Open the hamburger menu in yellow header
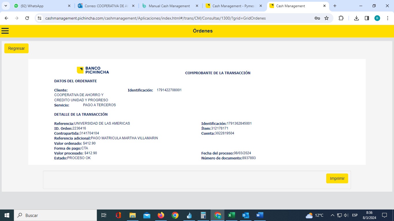Screen dimensions: 394x221 click(5, 31)
